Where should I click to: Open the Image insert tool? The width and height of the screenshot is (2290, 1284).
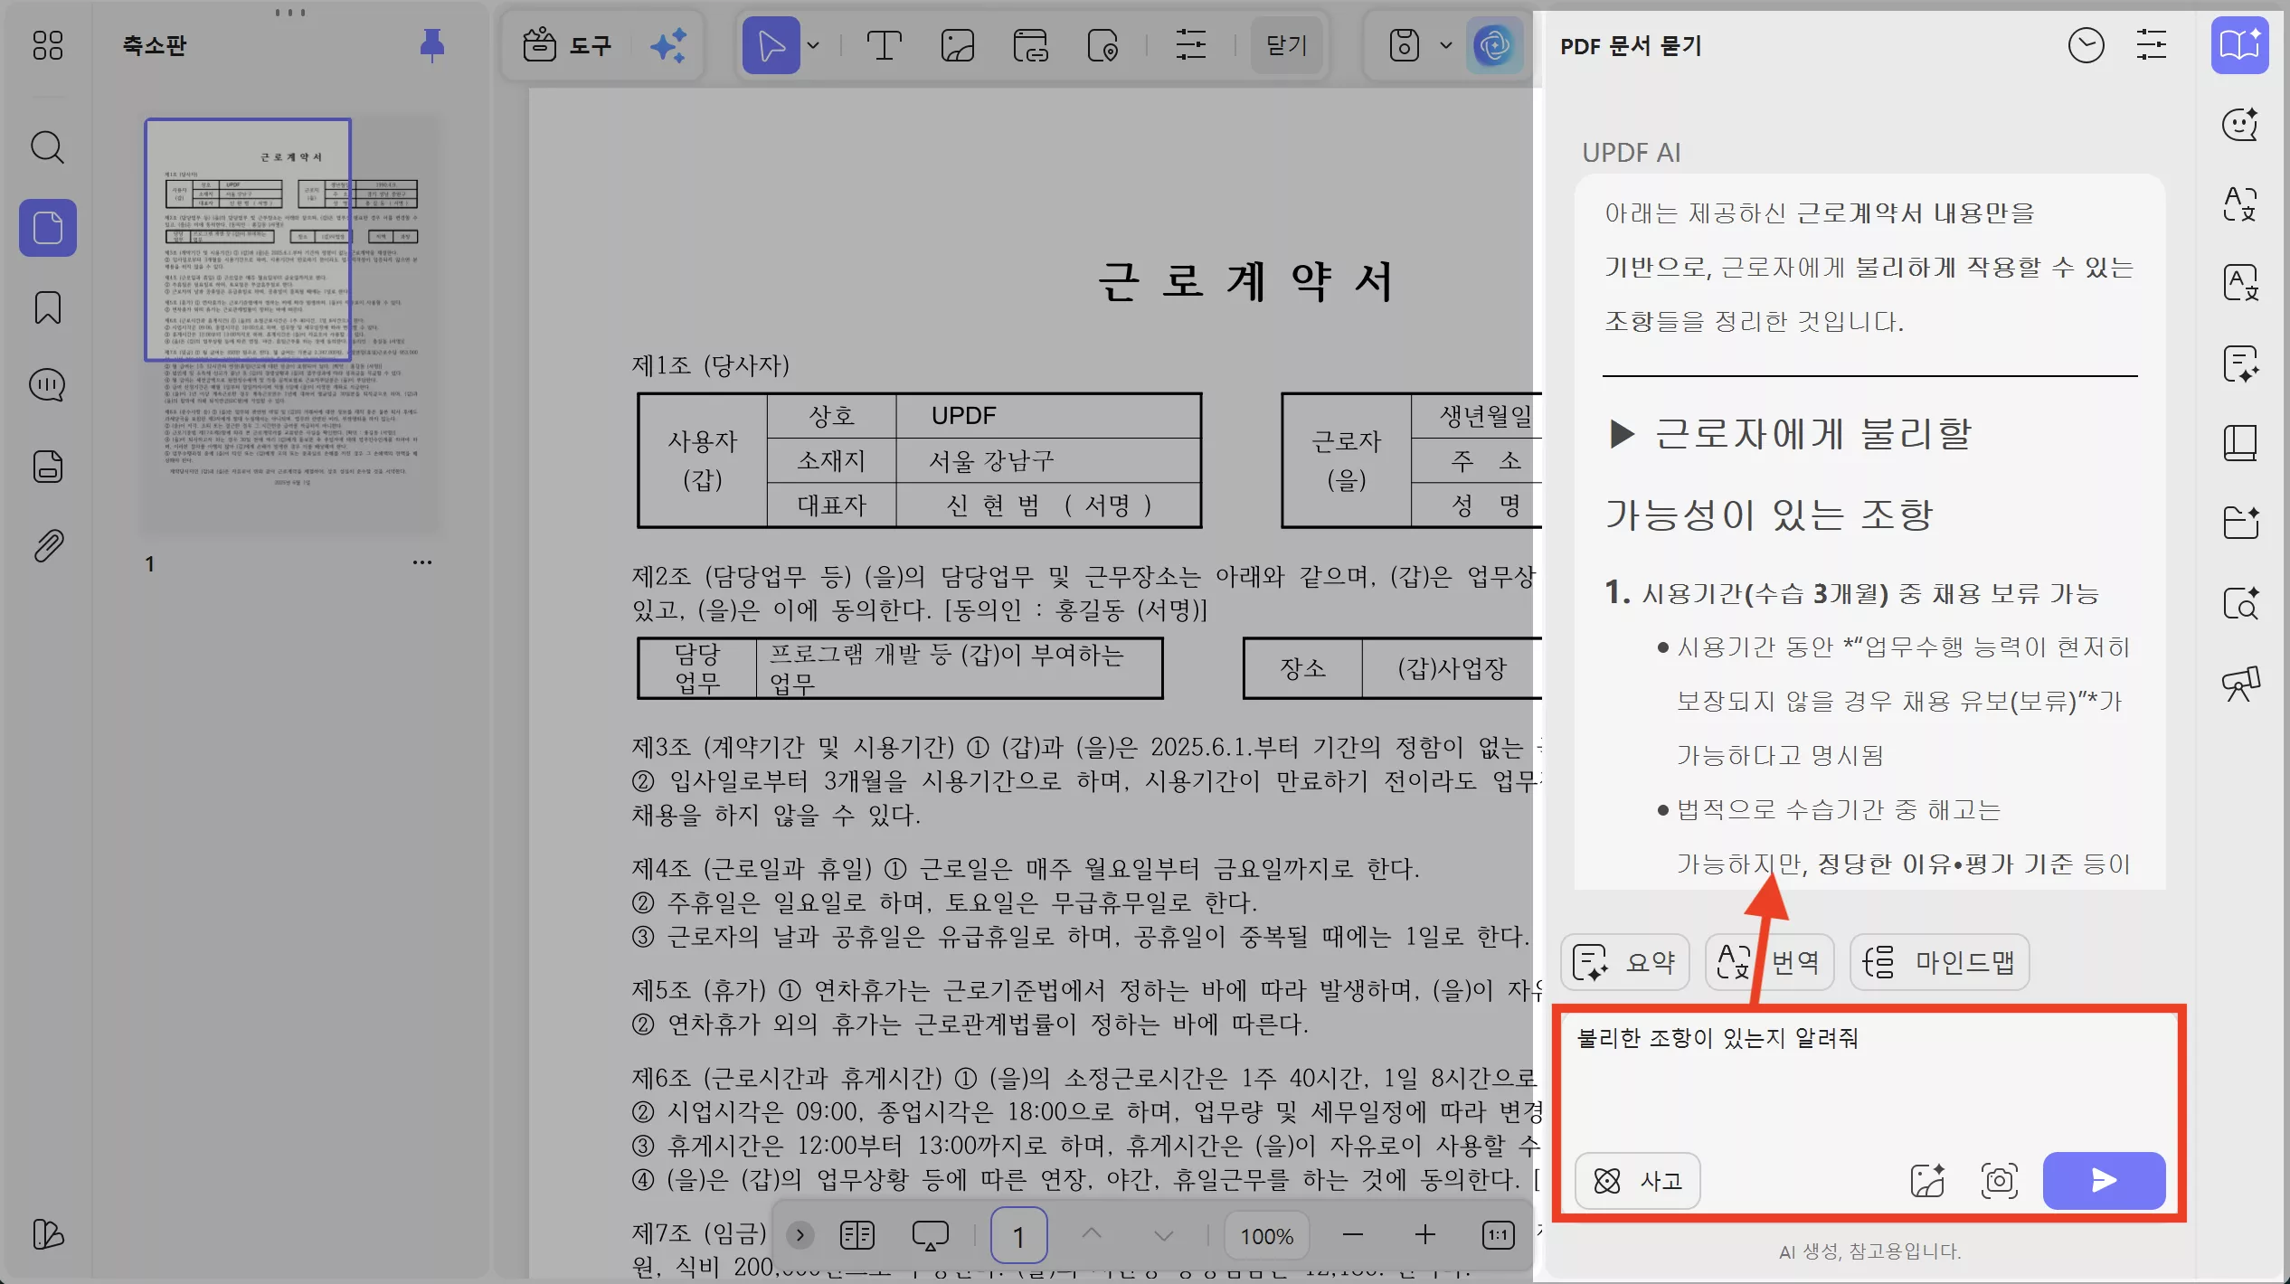tap(958, 44)
